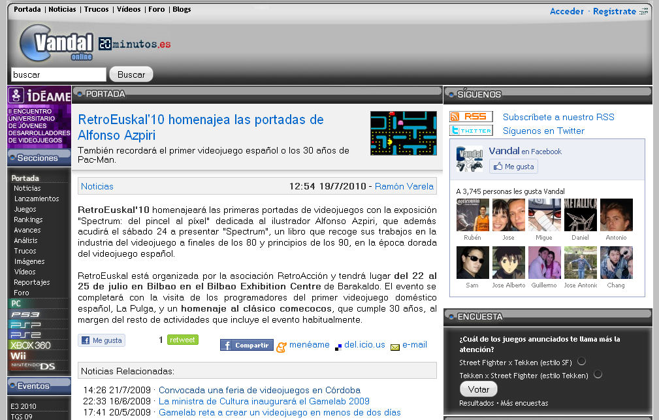This screenshot has height=420, width=659.
Task: Share article with Facebook Compartir button
Action: pyautogui.click(x=247, y=345)
